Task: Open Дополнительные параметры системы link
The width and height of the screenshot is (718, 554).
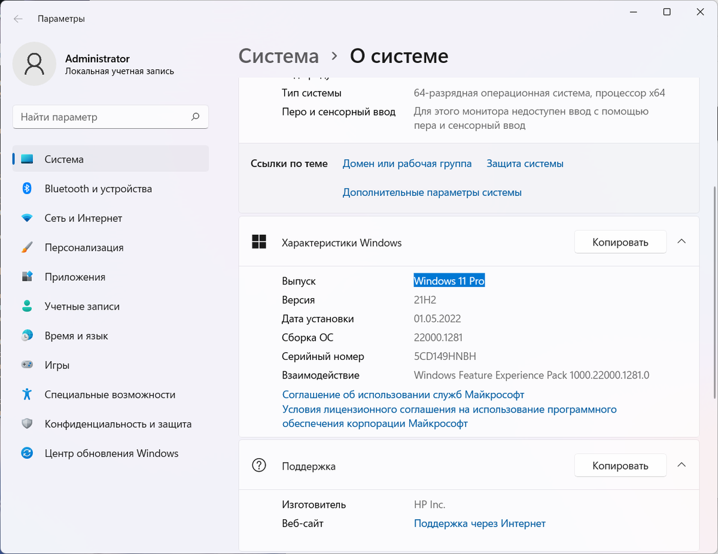Action: point(432,192)
